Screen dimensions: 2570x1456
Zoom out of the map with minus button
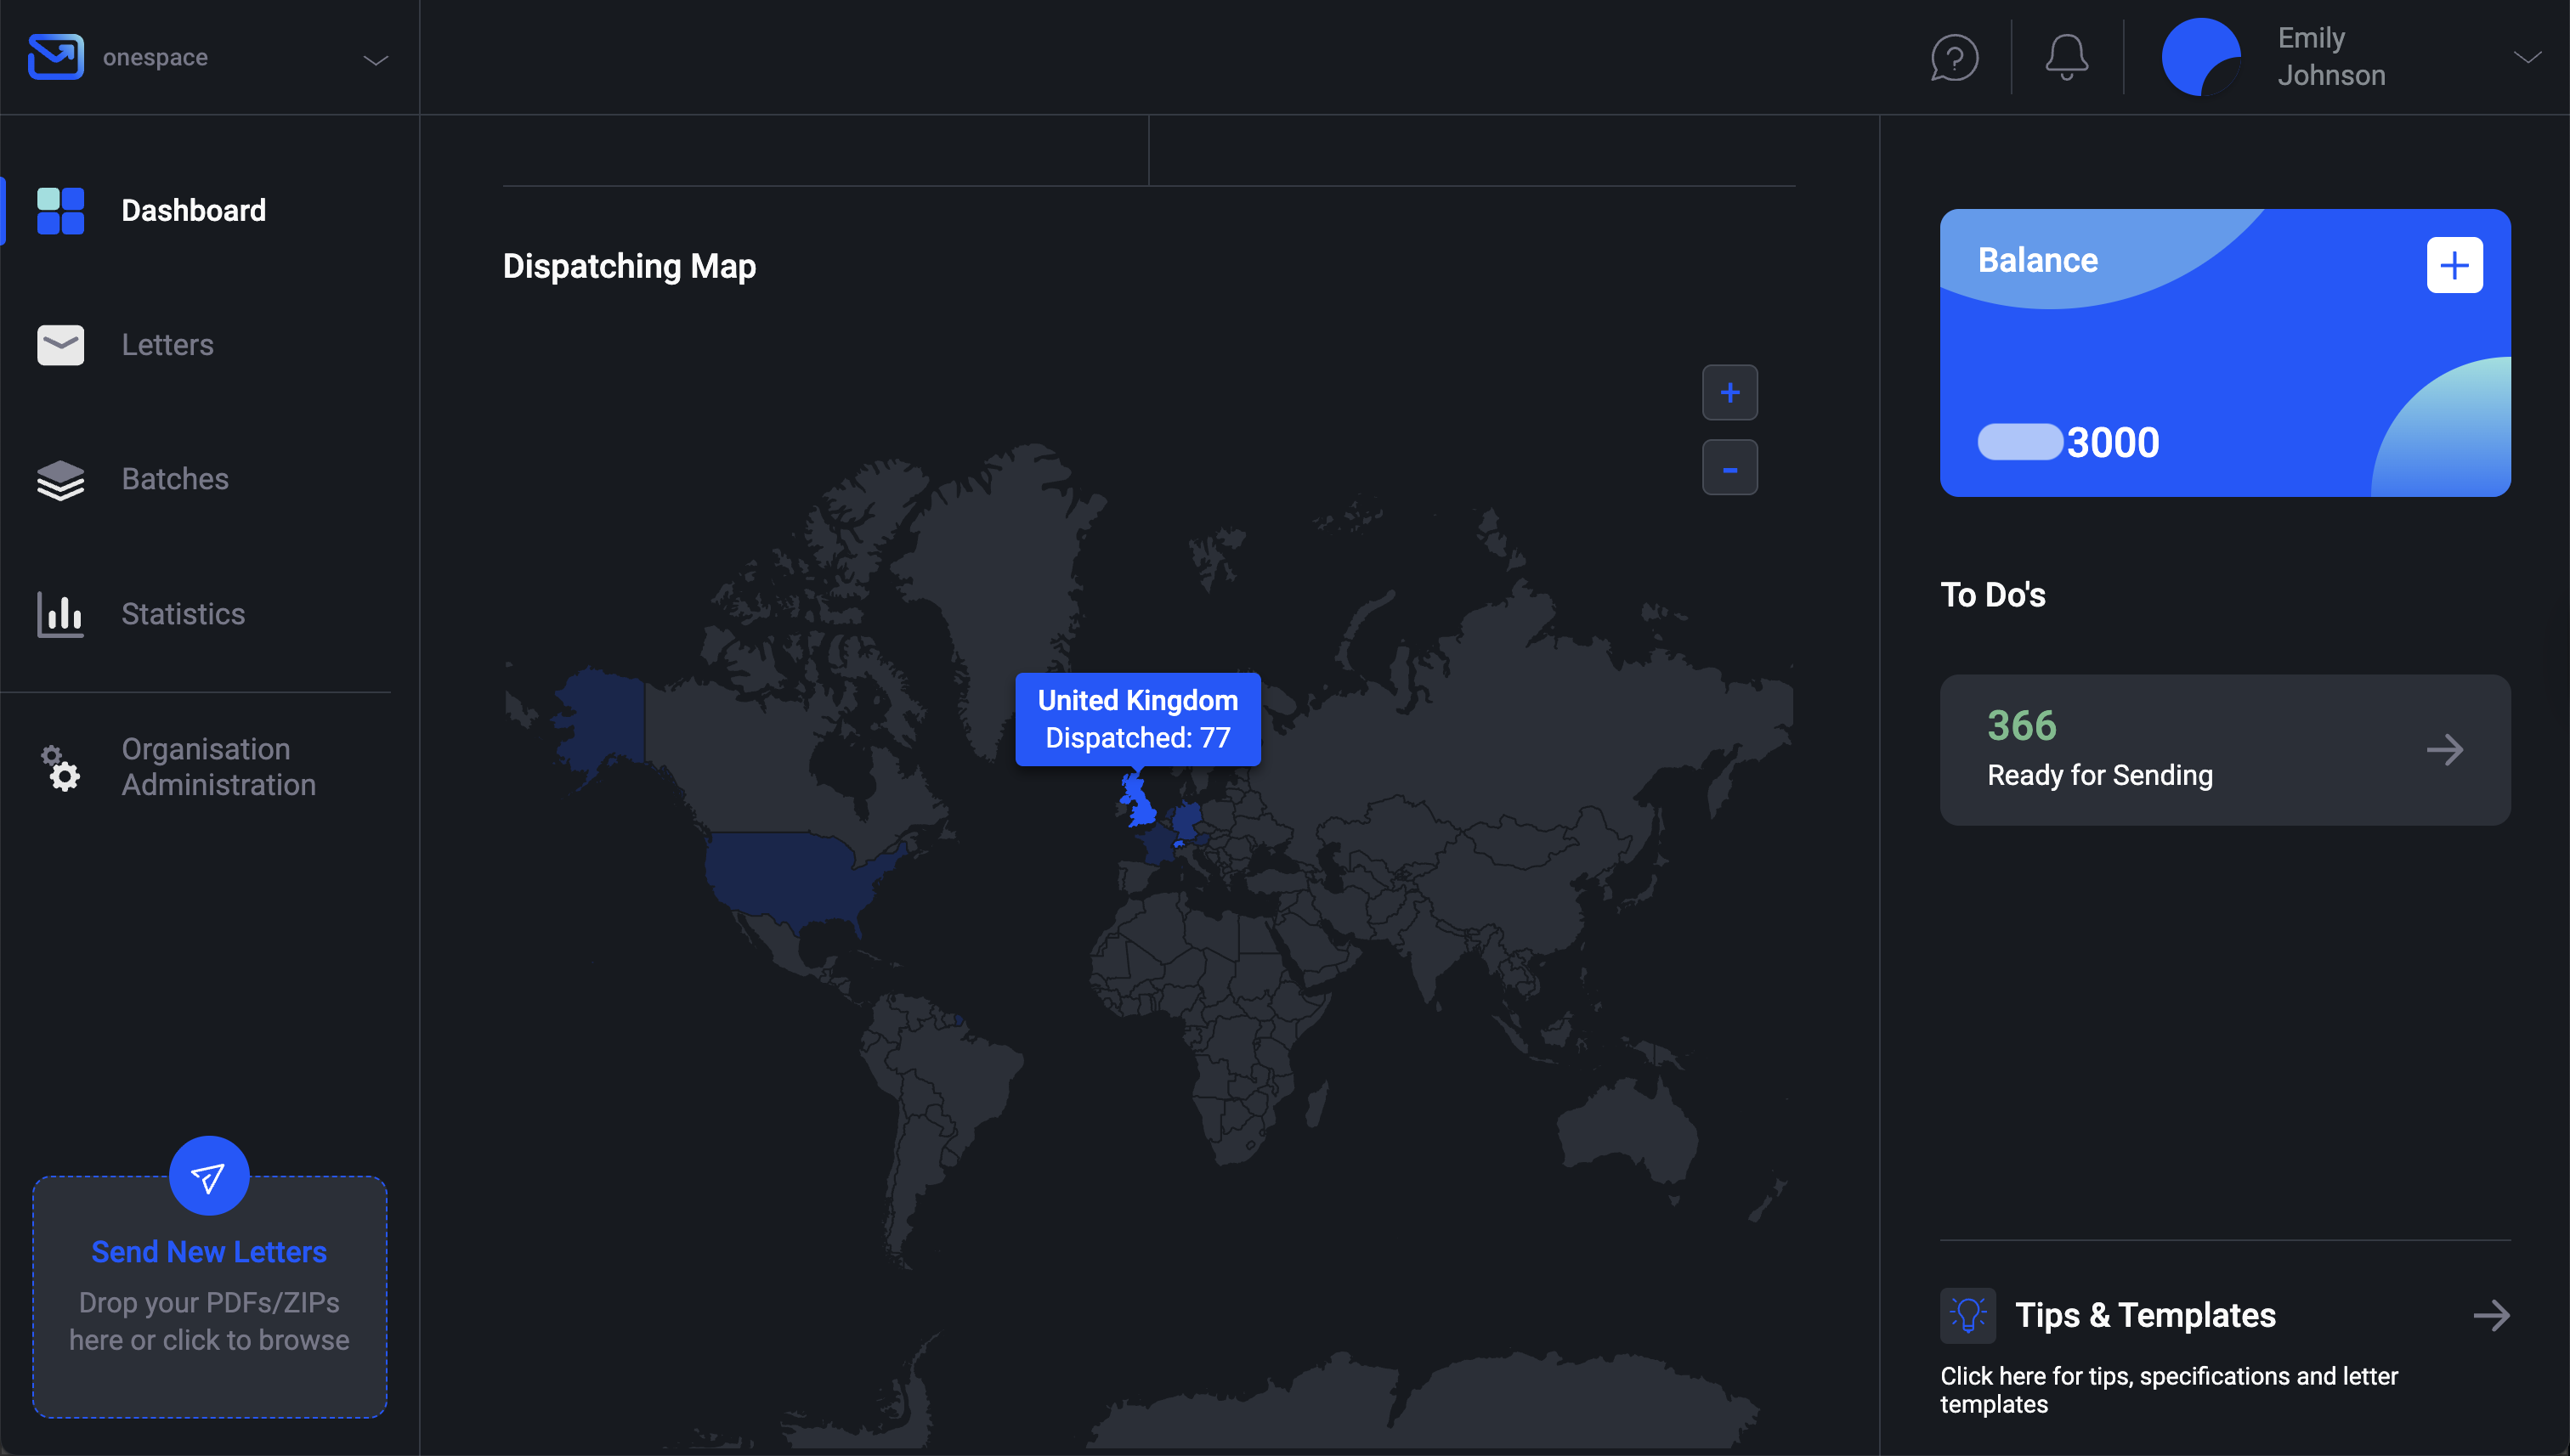click(x=1730, y=467)
